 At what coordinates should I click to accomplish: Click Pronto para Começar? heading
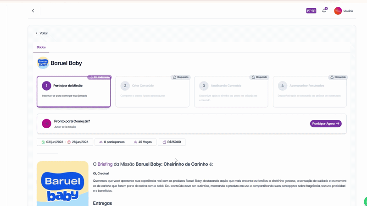tap(72, 121)
